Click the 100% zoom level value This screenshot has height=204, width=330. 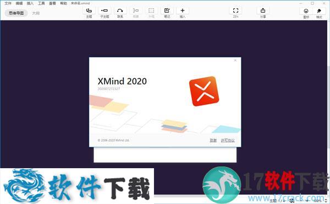(x=317, y=201)
